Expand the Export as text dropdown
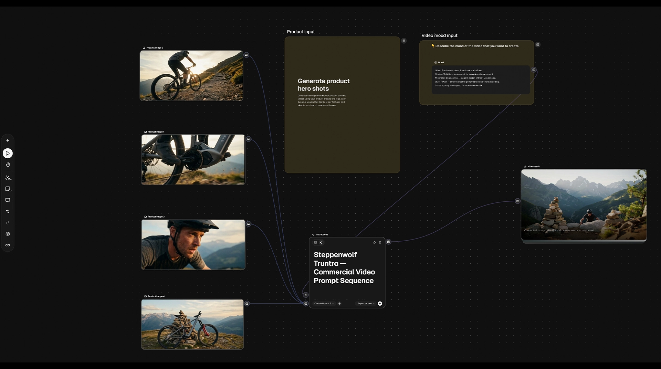Image resolution: width=661 pixels, height=369 pixels. click(x=366, y=304)
